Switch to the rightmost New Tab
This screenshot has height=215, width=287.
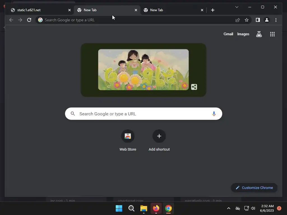click(x=173, y=10)
